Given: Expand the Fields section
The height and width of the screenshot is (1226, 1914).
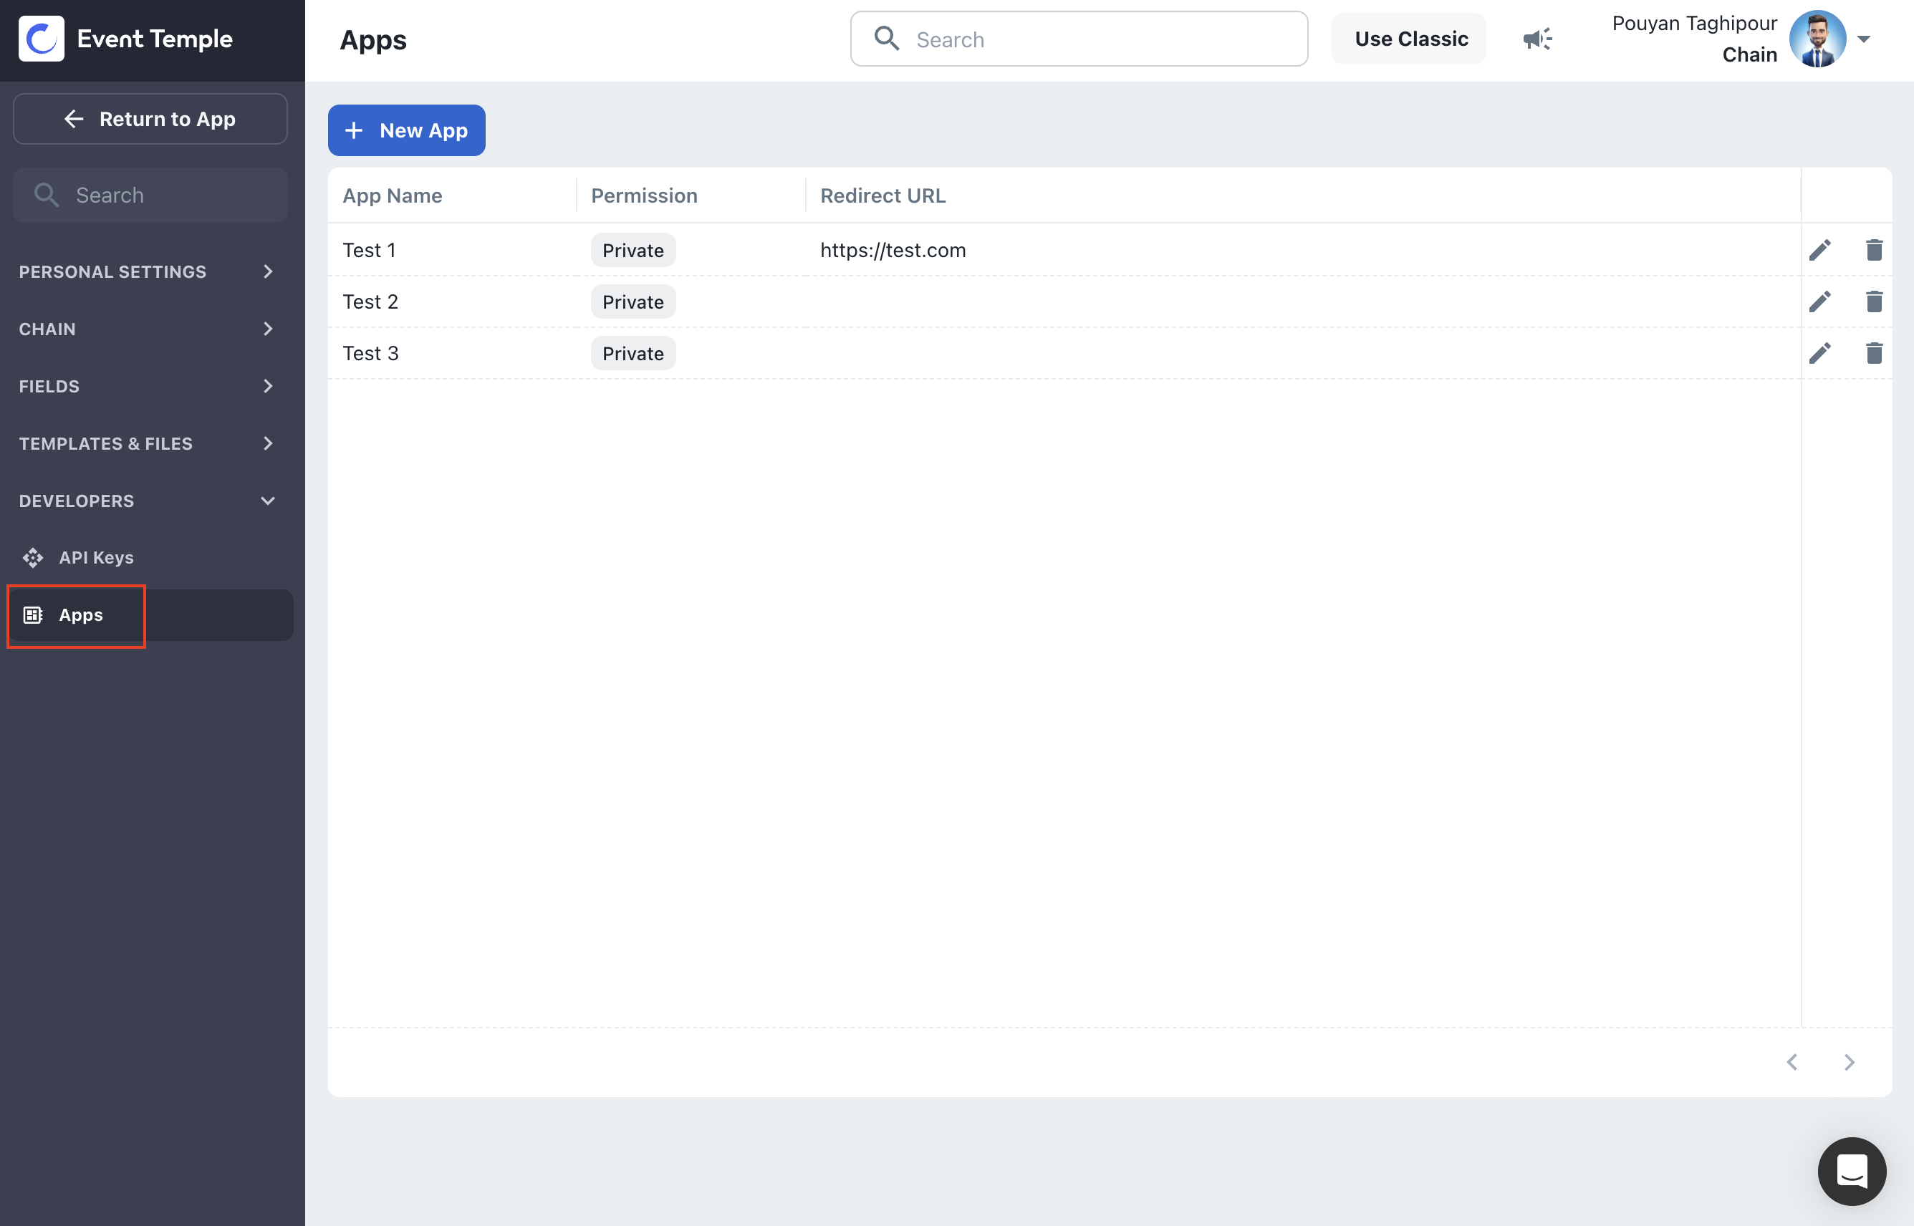Looking at the screenshot, I should (x=148, y=386).
